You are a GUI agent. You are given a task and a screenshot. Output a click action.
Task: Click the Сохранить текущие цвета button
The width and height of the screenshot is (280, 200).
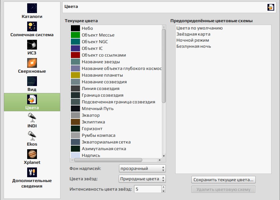click(x=224, y=180)
